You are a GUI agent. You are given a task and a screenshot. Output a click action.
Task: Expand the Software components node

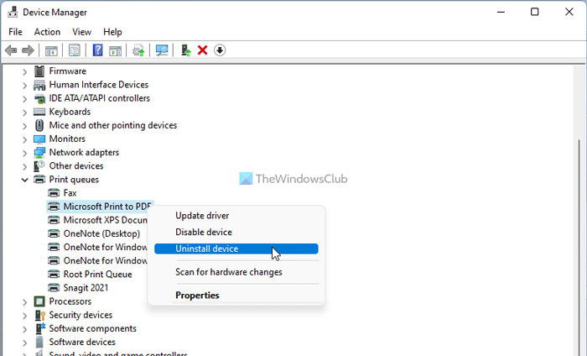pyautogui.click(x=24, y=329)
